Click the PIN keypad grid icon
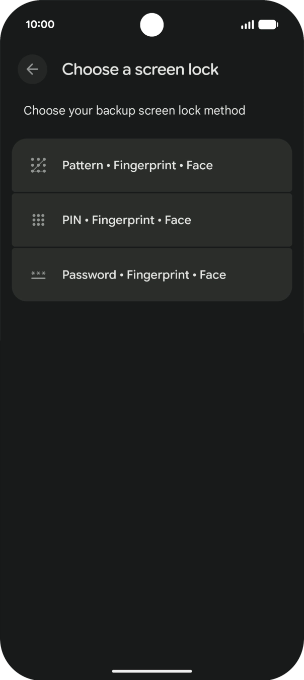This screenshot has height=680, width=304. (x=38, y=220)
